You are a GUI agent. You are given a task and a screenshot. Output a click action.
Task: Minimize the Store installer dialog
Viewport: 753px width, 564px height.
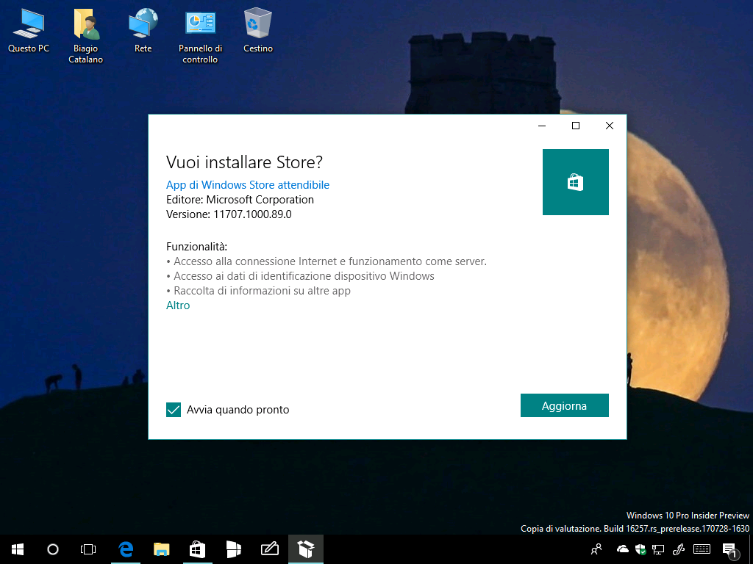point(542,126)
